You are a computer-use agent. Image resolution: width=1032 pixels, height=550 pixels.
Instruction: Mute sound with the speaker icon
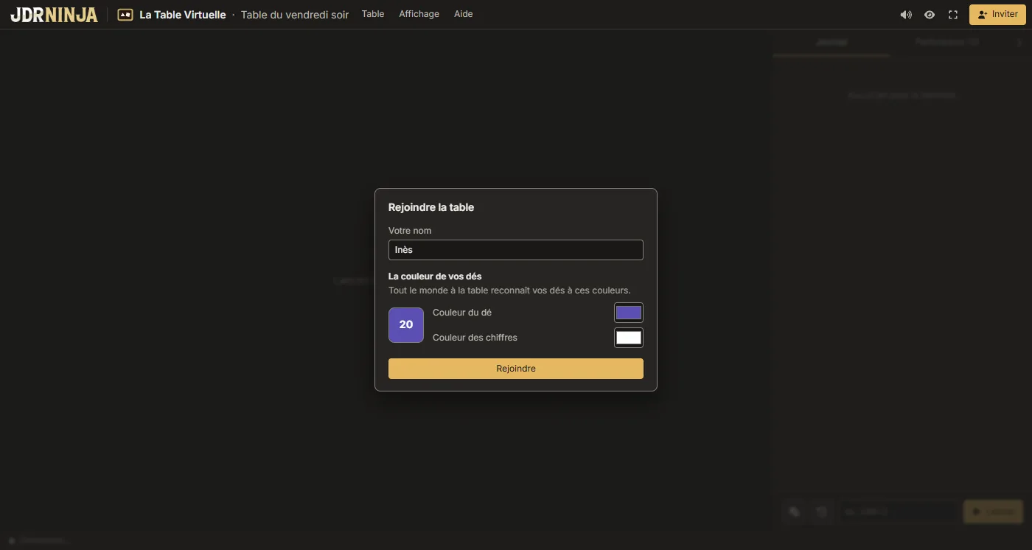pyautogui.click(x=906, y=15)
